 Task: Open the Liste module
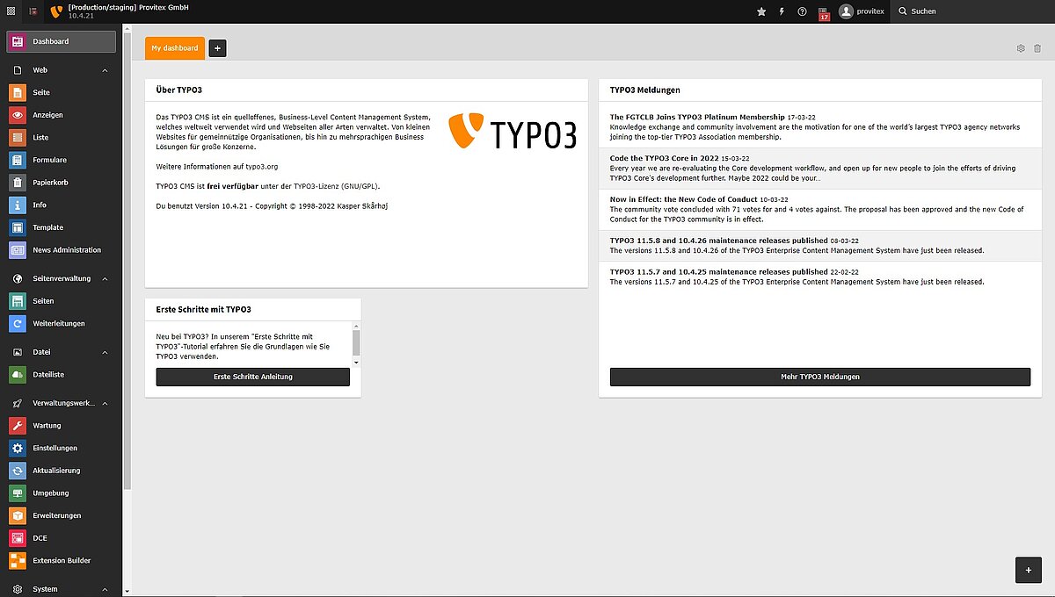pyautogui.click(x=61, y=138)
